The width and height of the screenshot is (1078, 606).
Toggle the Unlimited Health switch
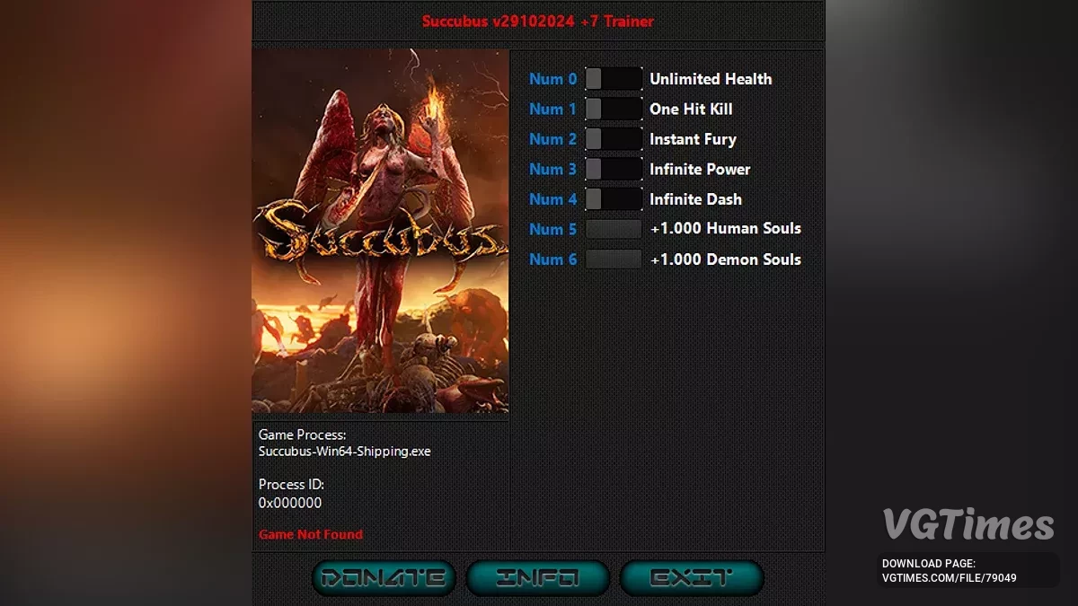[x=614, y=79]
